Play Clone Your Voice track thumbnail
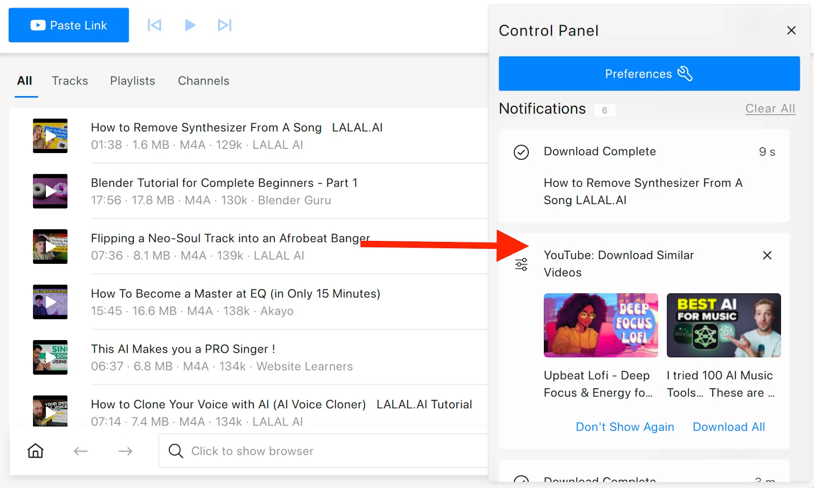This screenshot has width=814, height=488. point(50,411)
